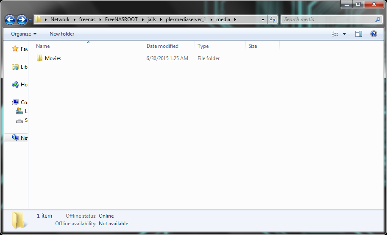
Task: Expand the address bar history dropdown
Action: [x=263, y=19]
